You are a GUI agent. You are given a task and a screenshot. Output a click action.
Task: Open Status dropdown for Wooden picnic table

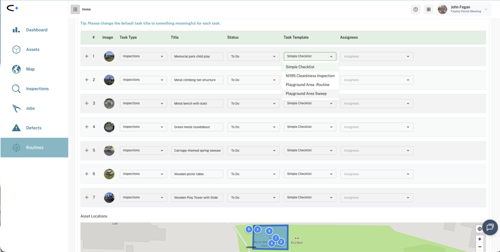click(253, 174)
